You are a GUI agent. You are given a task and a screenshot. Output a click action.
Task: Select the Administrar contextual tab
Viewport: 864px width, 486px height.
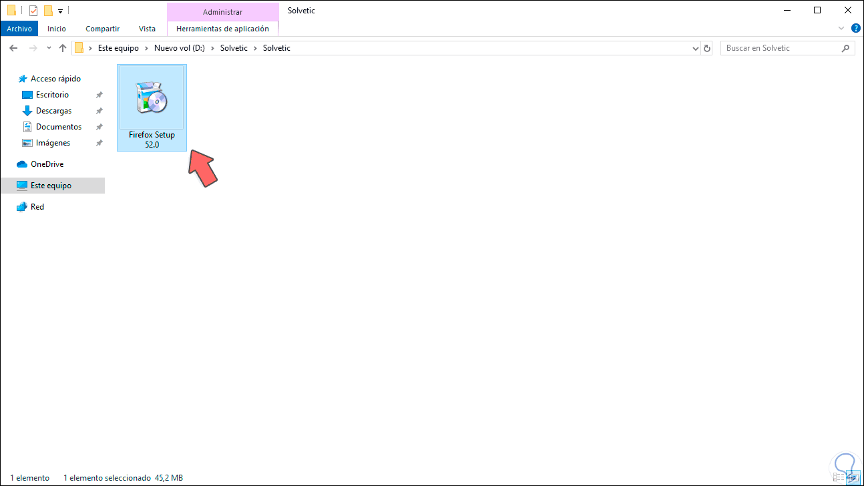click(x=222, y=12)
